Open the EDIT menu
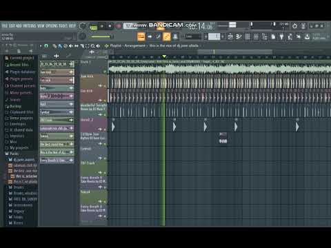The image size is (331, 248). (x=12, y=25)
